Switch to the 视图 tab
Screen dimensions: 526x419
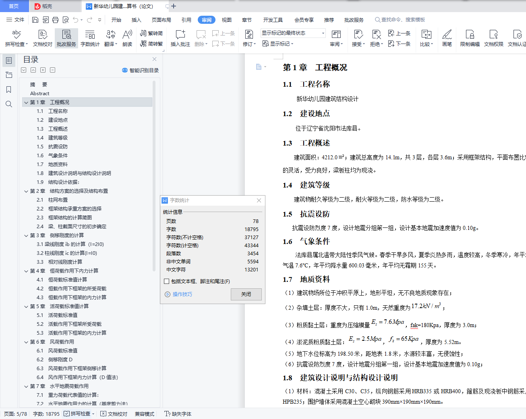click(227, 20)
